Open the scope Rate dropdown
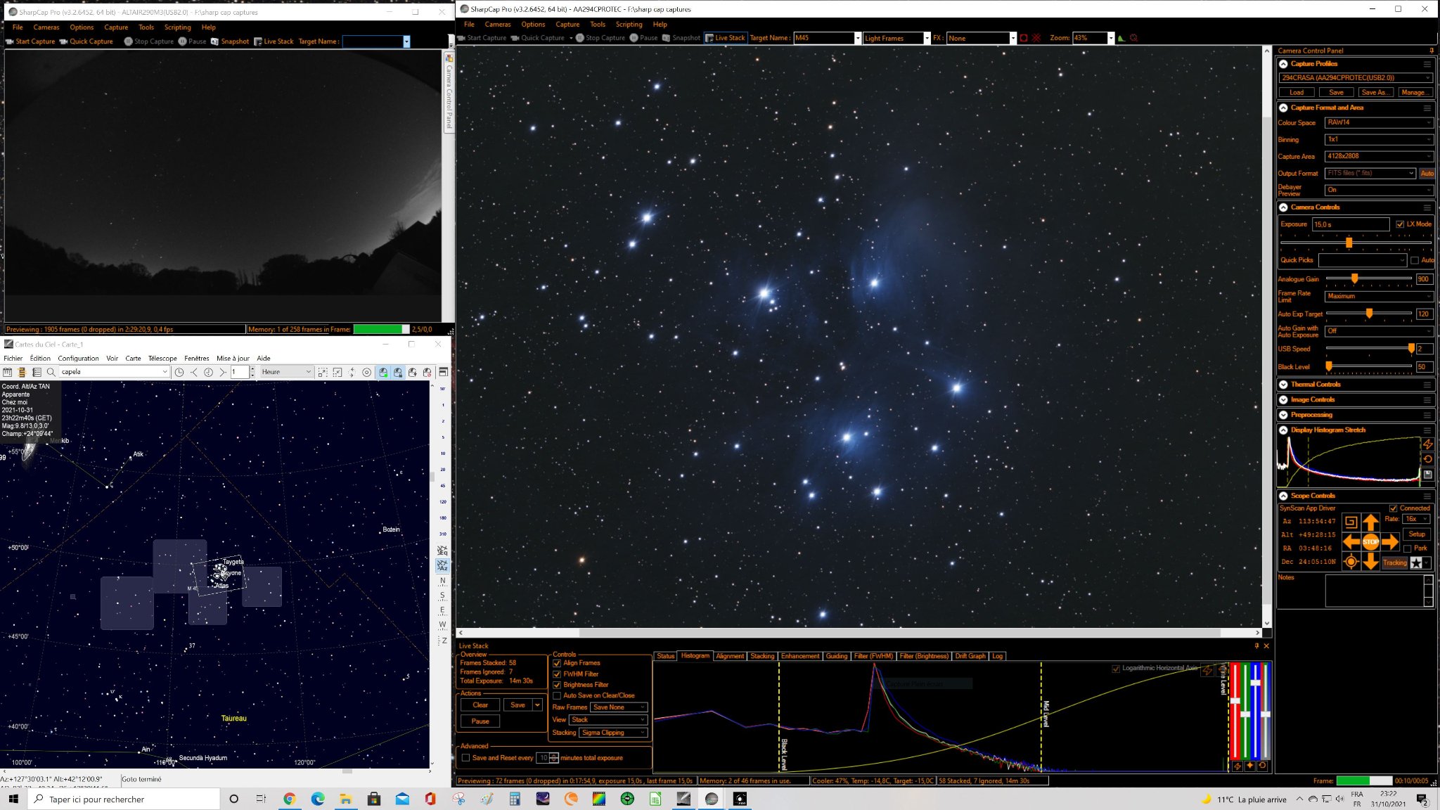This screenshot has width=1440, height=810. (1416, 519)
